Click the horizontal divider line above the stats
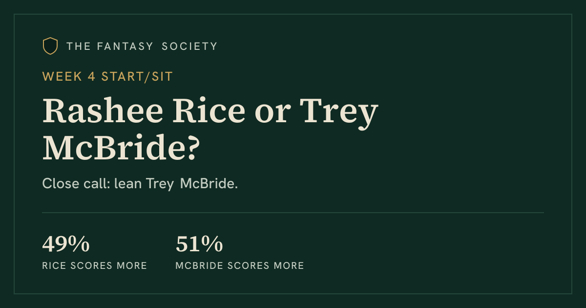 (293, 213)
